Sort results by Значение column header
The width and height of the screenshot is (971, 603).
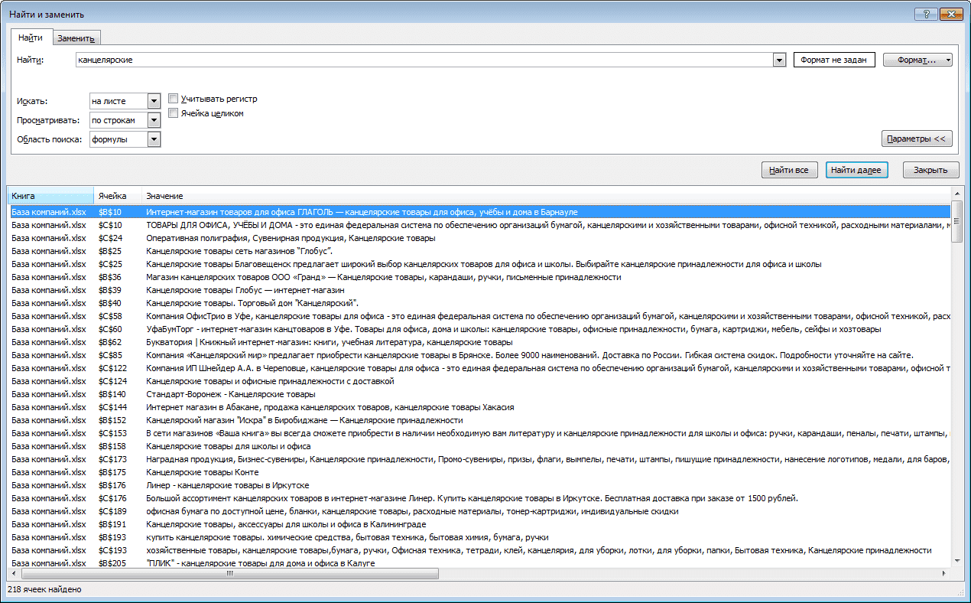pos(546,196)
